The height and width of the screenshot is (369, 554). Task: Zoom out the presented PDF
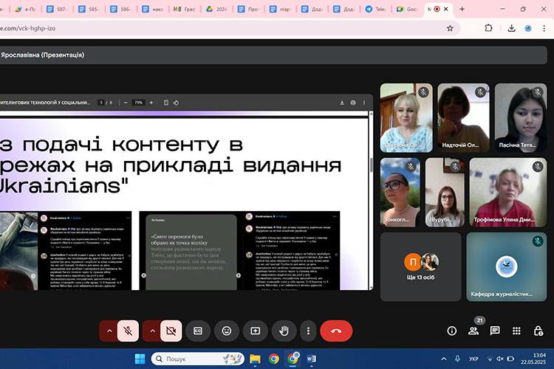[x=126, y=103]
